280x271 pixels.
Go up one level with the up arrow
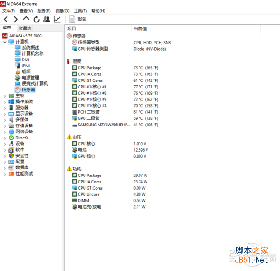[26, 18]
